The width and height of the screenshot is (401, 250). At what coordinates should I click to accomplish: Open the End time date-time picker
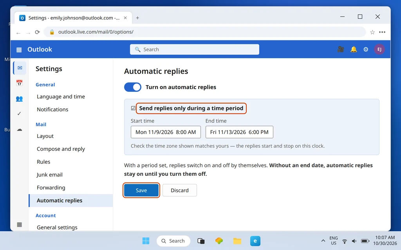(239, 132)
